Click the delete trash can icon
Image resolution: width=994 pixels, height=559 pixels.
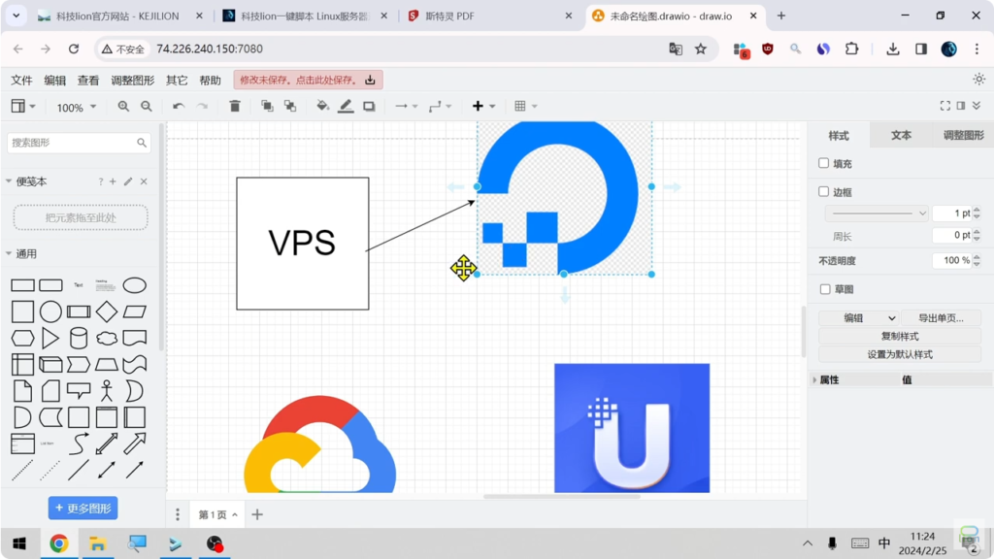point(235,107)
